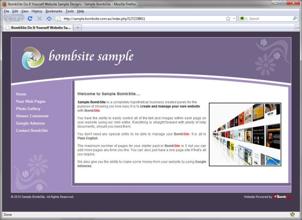Open the recent pages history dropdown
Screen dimensions: 302x220
22,19
